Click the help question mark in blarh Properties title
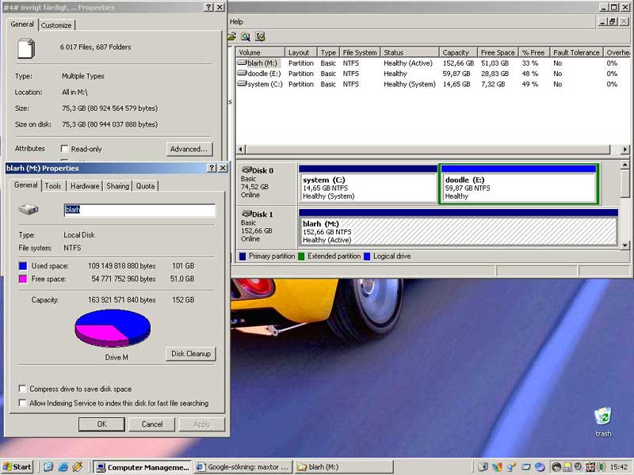Screen dimensions: 634x475 coord(212,168)
